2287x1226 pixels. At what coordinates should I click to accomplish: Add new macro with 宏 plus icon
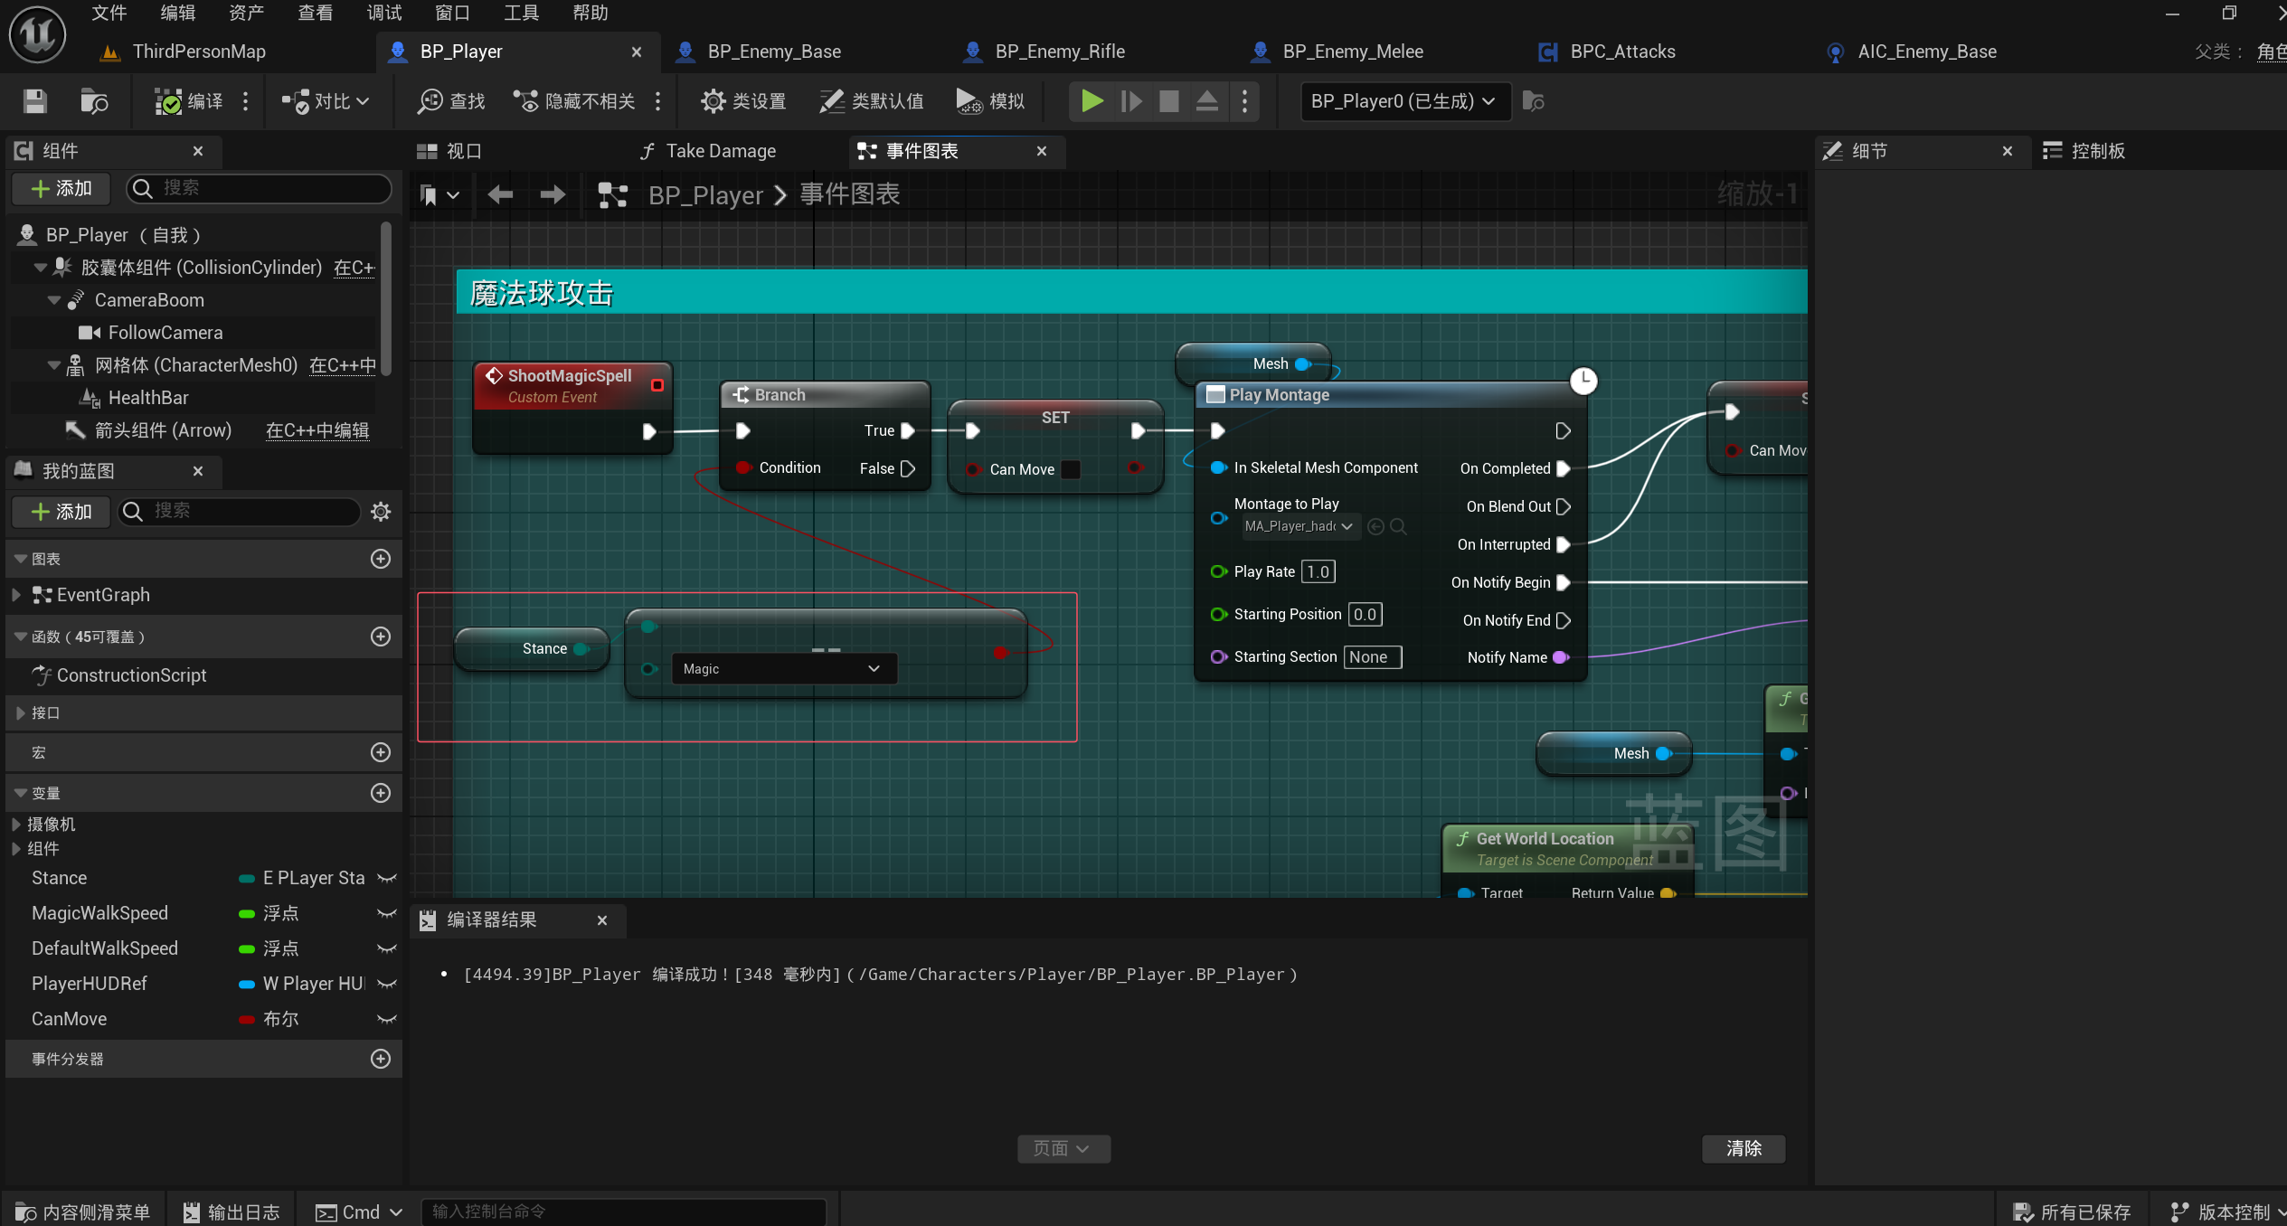[381, 752]
